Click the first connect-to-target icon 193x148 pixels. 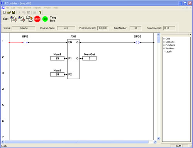click(x=14, y=19)
